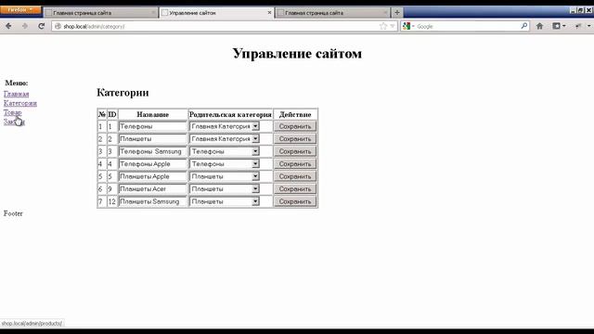Open the Категории menu link
This screenshot has height=334, width=594.
click(20, 103)
